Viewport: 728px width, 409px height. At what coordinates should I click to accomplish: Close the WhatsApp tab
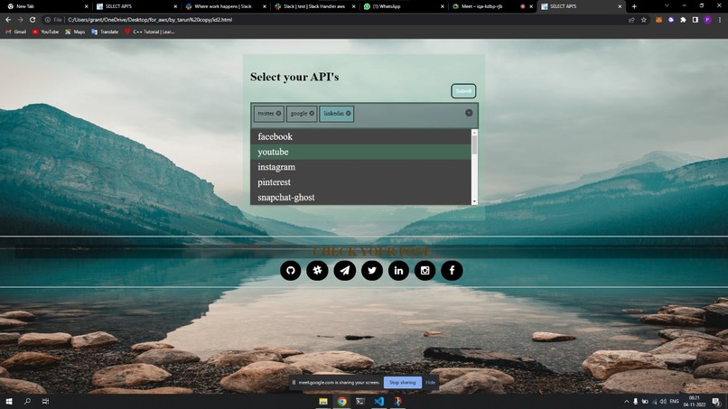pyautogui.click(x=442, y=6)
